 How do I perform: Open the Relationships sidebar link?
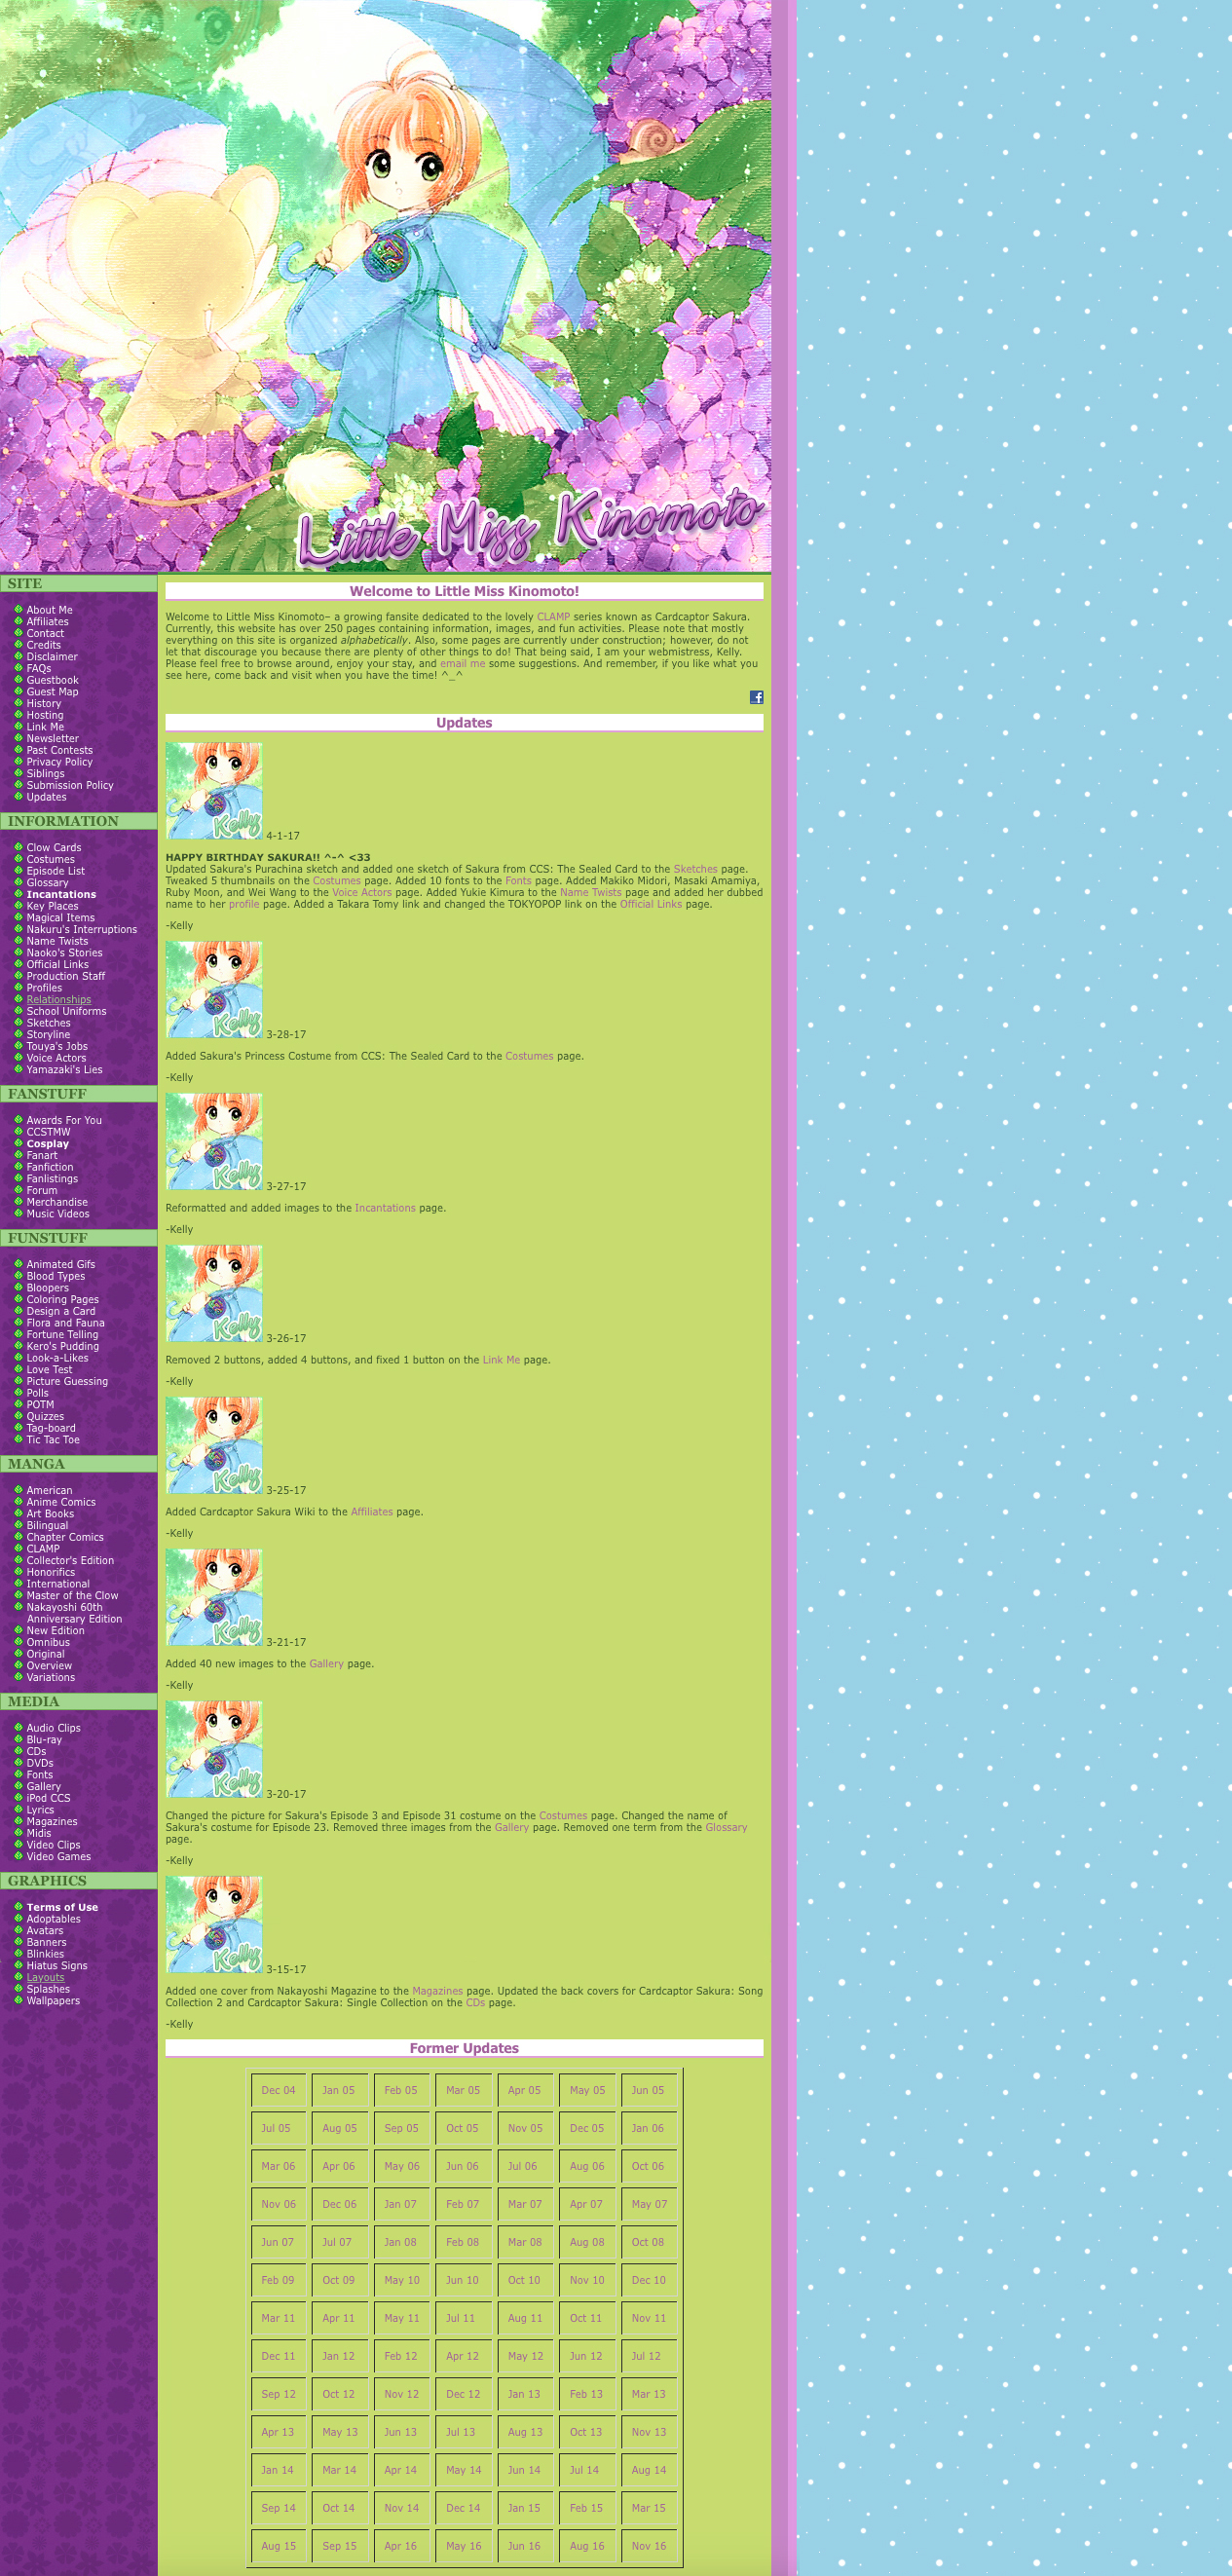point(58,1000)
